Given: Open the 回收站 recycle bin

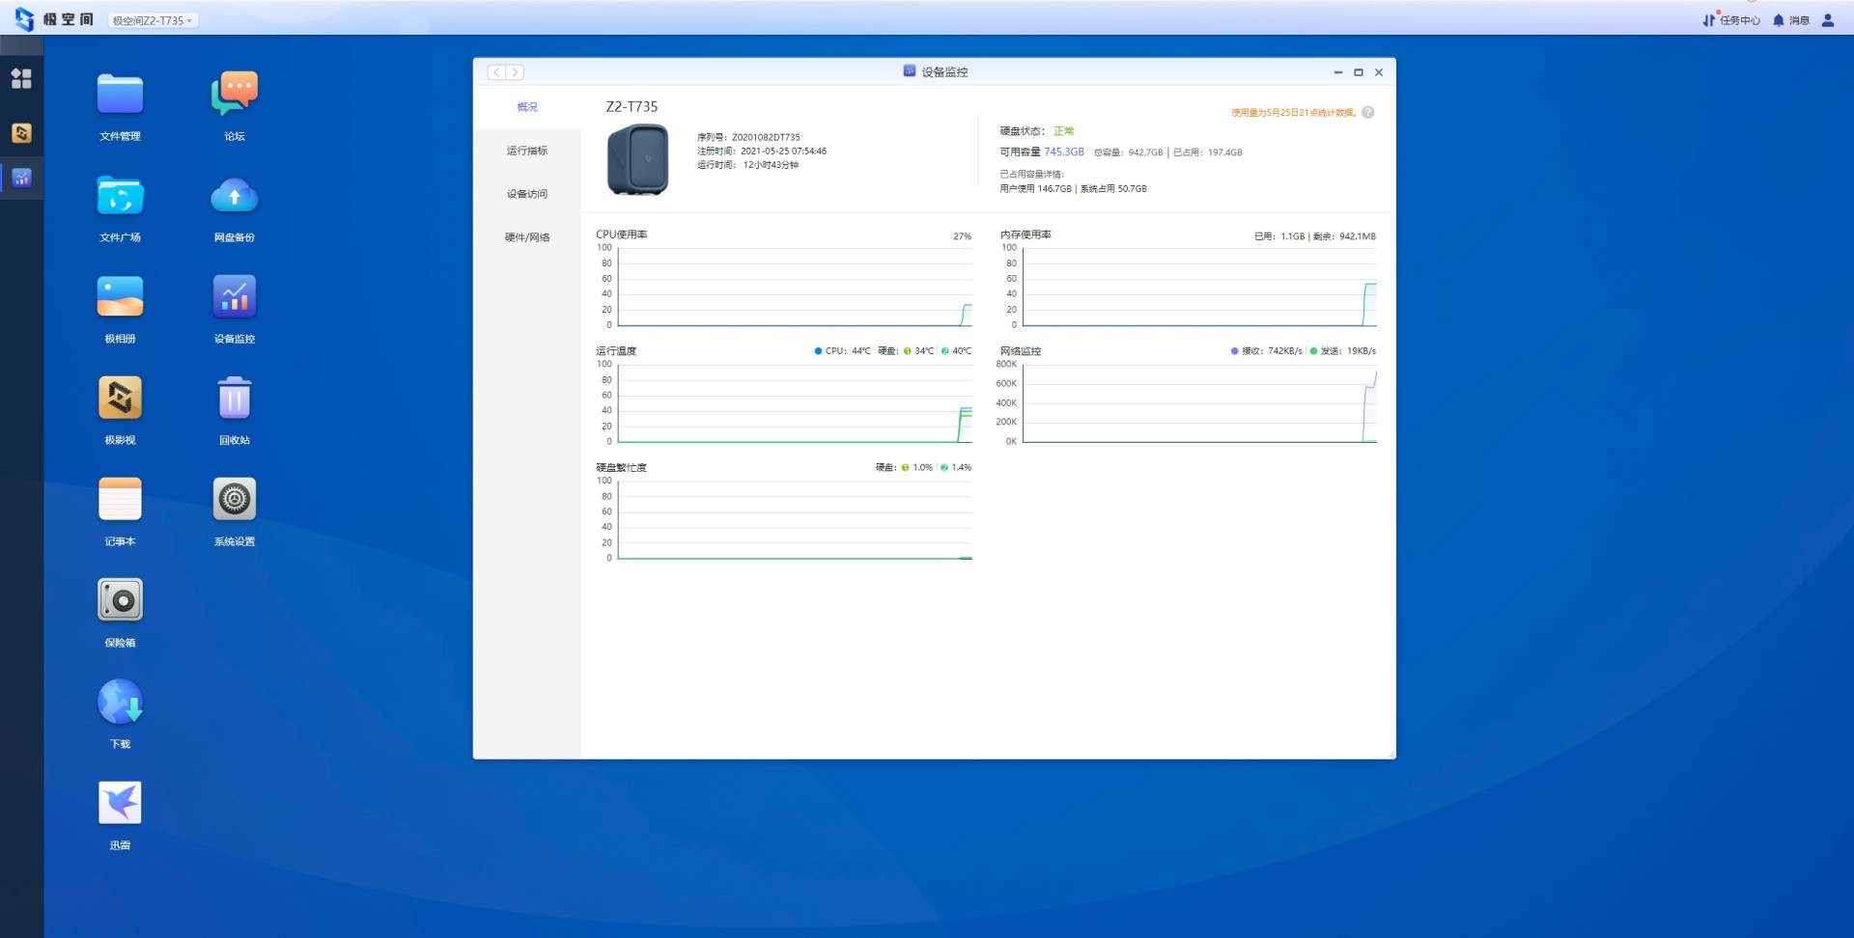Looking at the screenshot, I should coord(234,399).
